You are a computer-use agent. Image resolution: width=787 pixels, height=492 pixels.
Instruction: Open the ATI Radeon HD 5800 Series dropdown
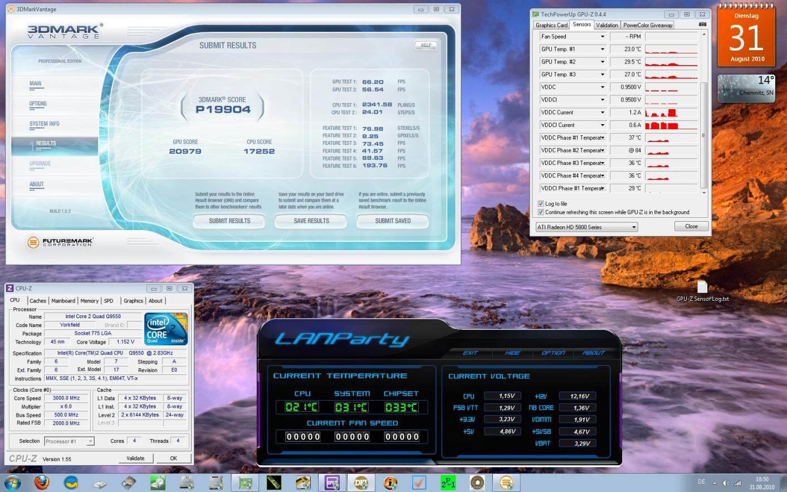(586, 227)
